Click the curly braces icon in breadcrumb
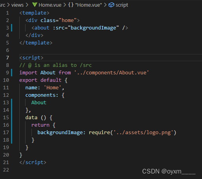Screen dimensions: 202x179 pos(71,5)
